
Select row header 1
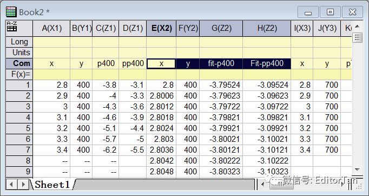[x=19, y=85]
